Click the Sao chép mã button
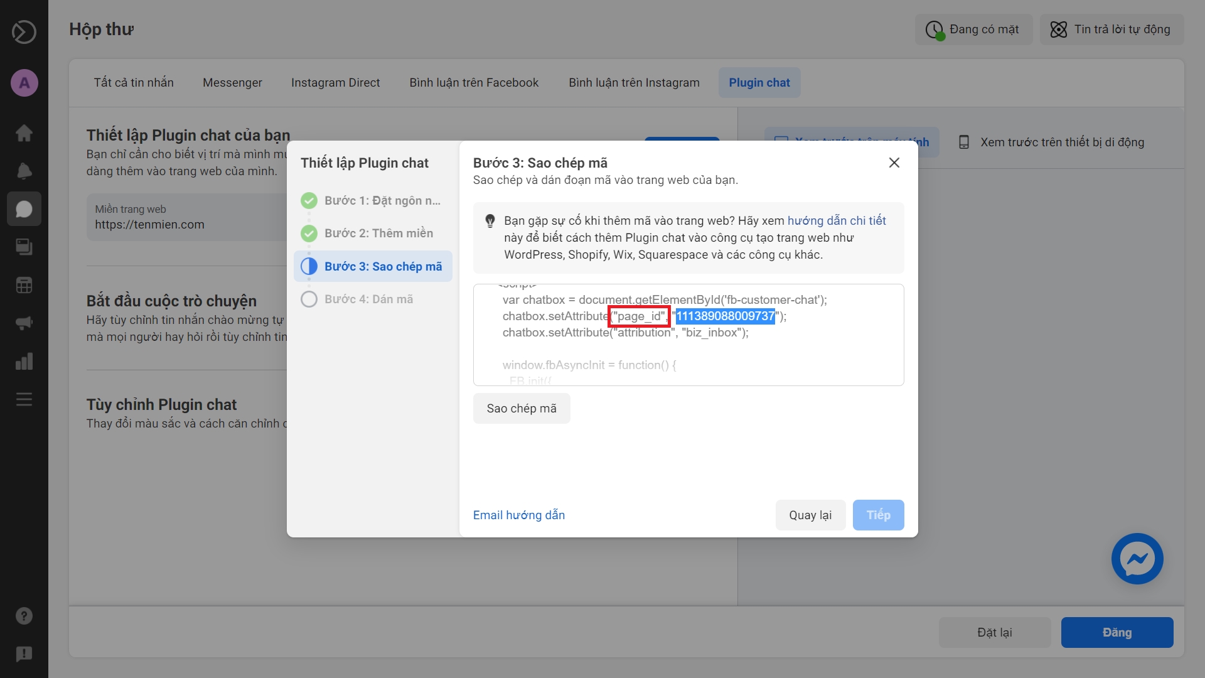 coord(522,409)
